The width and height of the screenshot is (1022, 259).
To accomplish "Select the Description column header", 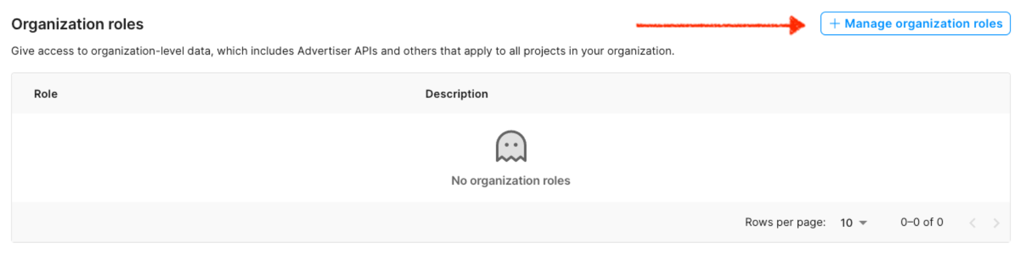I will (456, 94).
